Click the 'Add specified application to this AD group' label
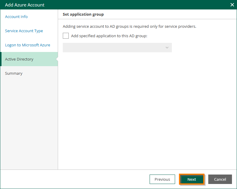 [x=109, y=36]
